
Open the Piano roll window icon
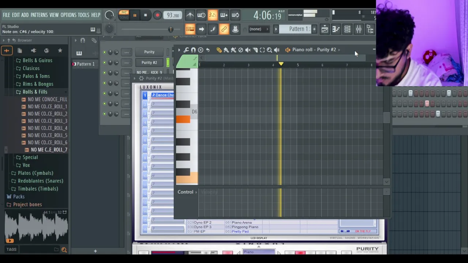pos(336,29)
